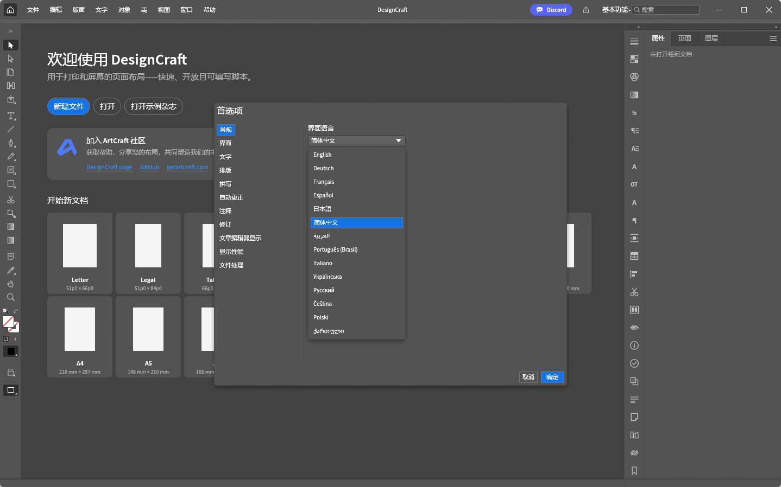Collapse the 界面语言 language combo box
This screenshot has width=781, height=487.
pos(356,140)
